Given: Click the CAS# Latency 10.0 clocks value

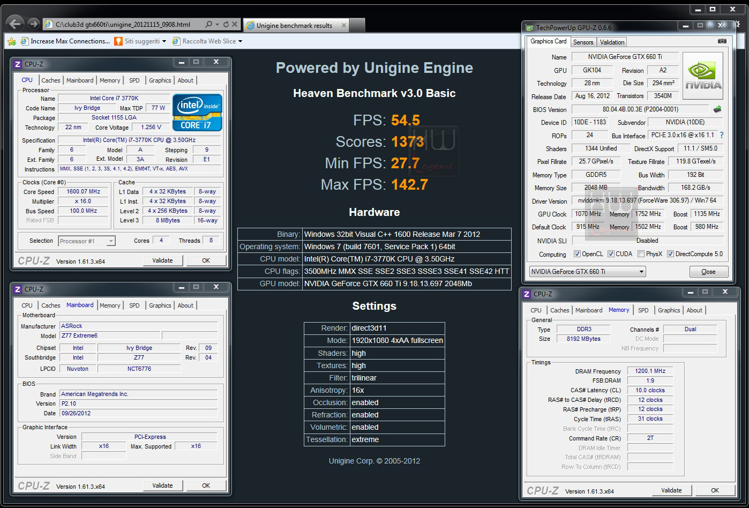Looking at the screenshot, I should (650, 390).
